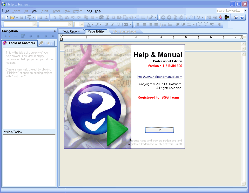This screenshot has width=249, height=193.
Task: Click the editor vertical scrollbar down arrow
Action: click(244, 183)
